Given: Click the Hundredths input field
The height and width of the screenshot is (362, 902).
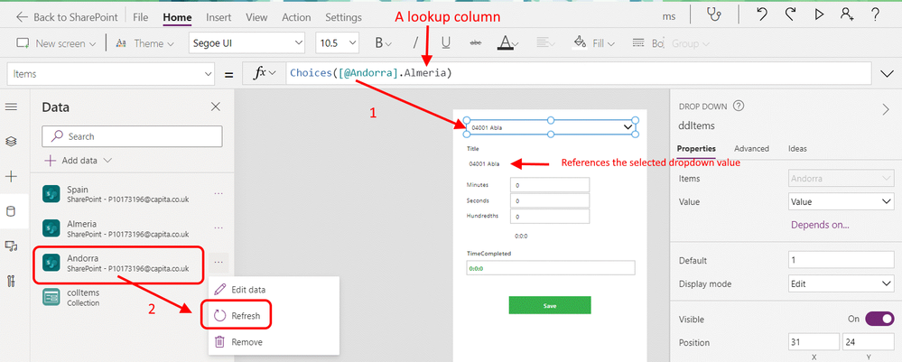Looking at the screenshot, I should 549,217.
